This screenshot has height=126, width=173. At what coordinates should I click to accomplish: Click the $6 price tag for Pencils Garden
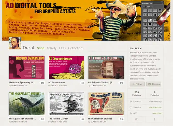pyautogui.click(x=82, y=119)
